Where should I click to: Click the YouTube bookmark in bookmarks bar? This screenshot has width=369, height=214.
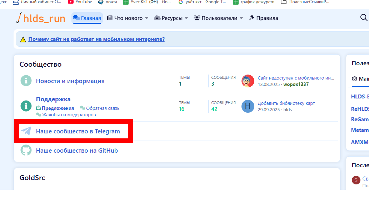click(80, 2)
